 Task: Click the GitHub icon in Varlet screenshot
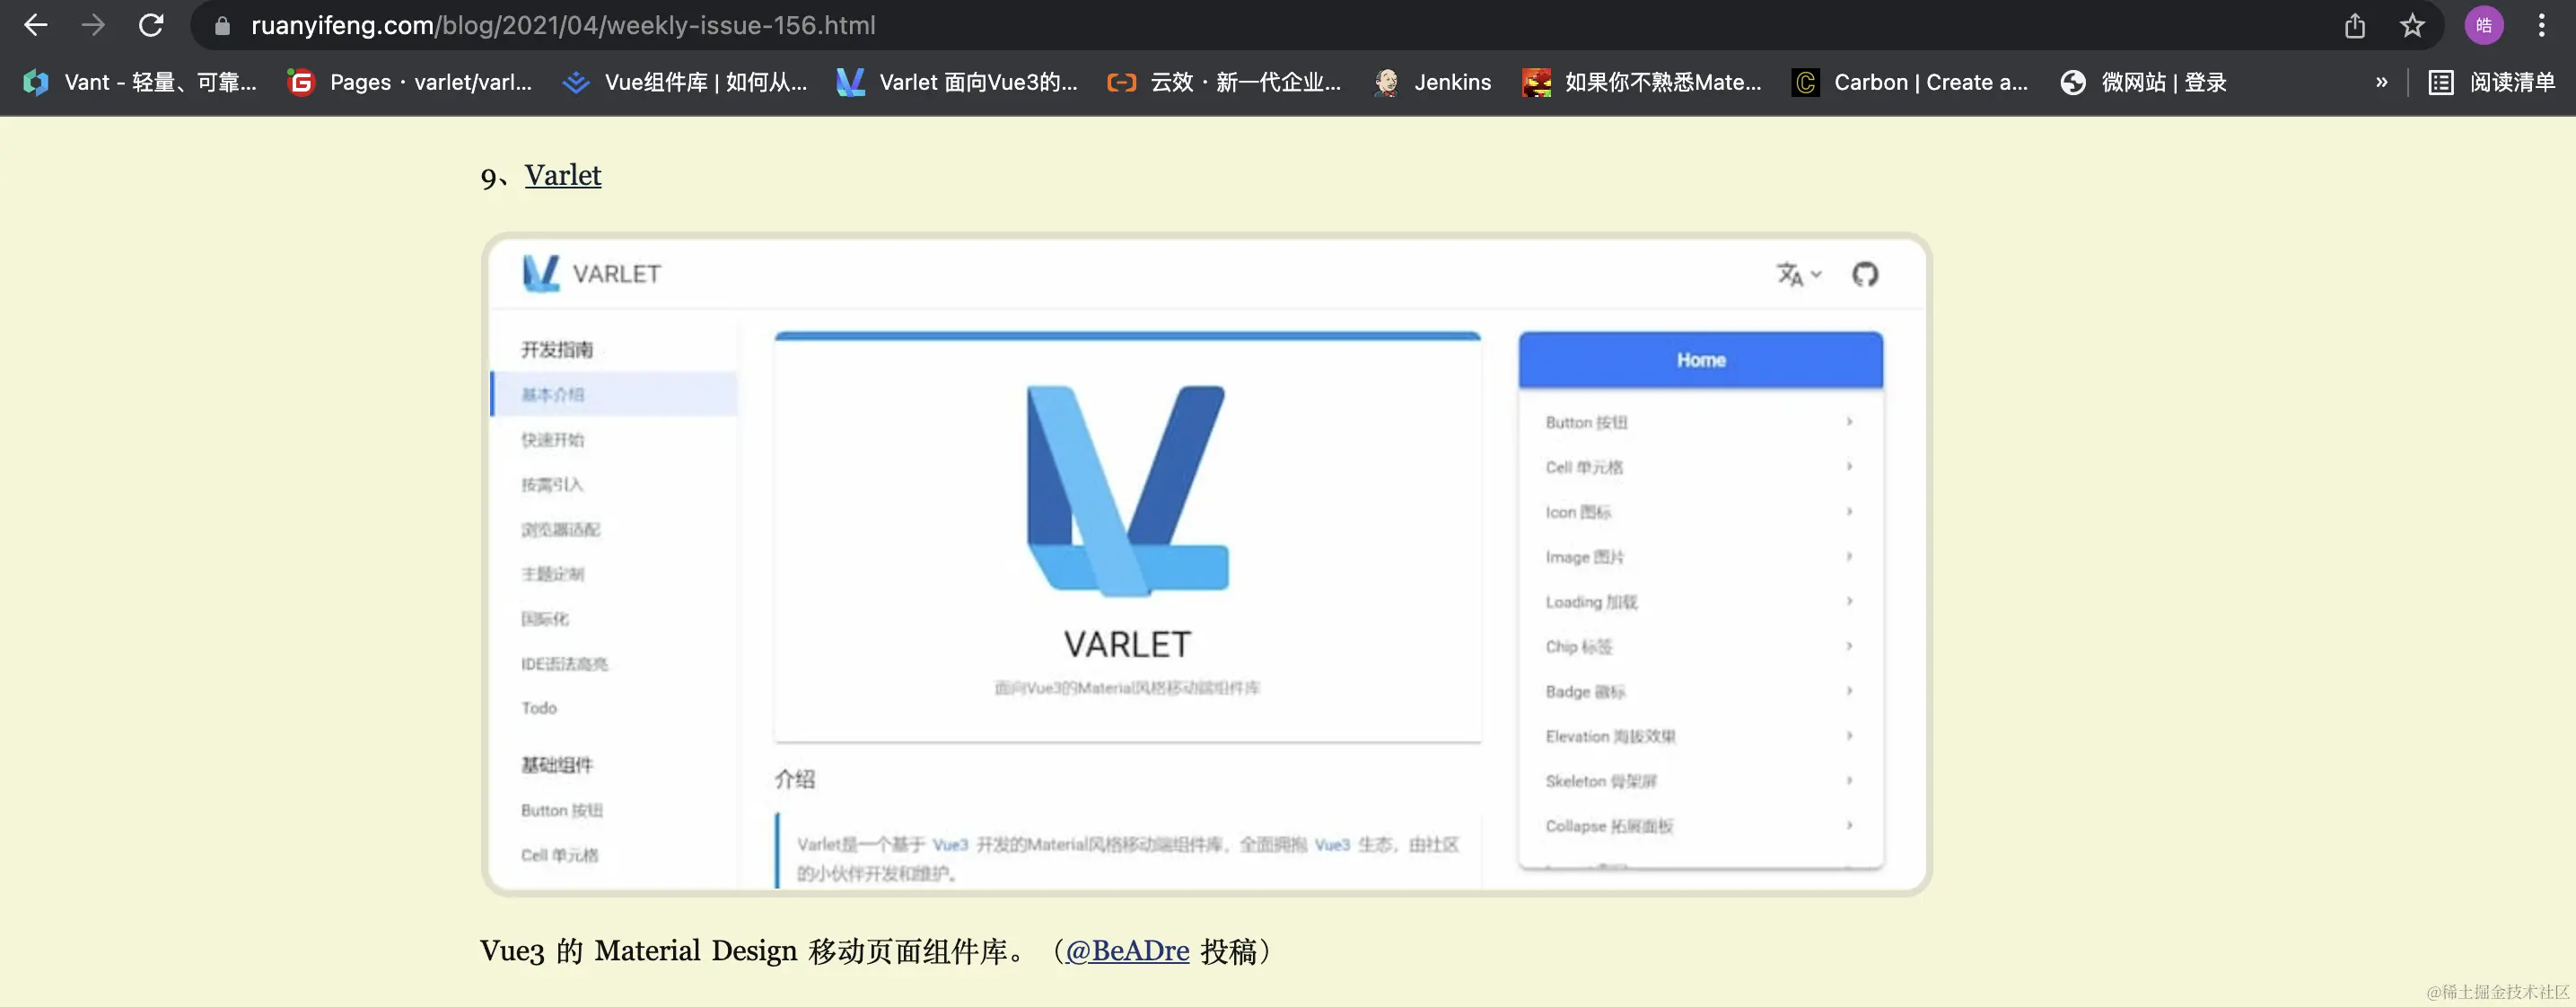[1864, 274]
